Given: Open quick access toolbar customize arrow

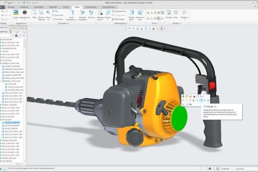Looking at the screenshot, I should click(37, 3).
